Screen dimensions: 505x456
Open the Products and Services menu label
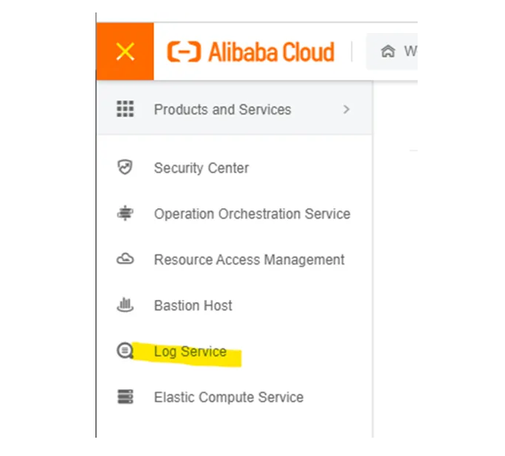(x=222, y=109)
